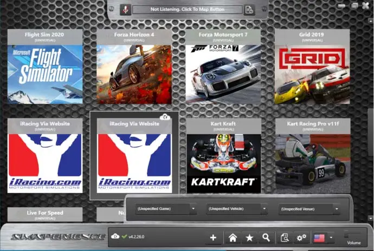374x251 pixels.
Task: Open the voice command document icon
Action: coord(249,10)
